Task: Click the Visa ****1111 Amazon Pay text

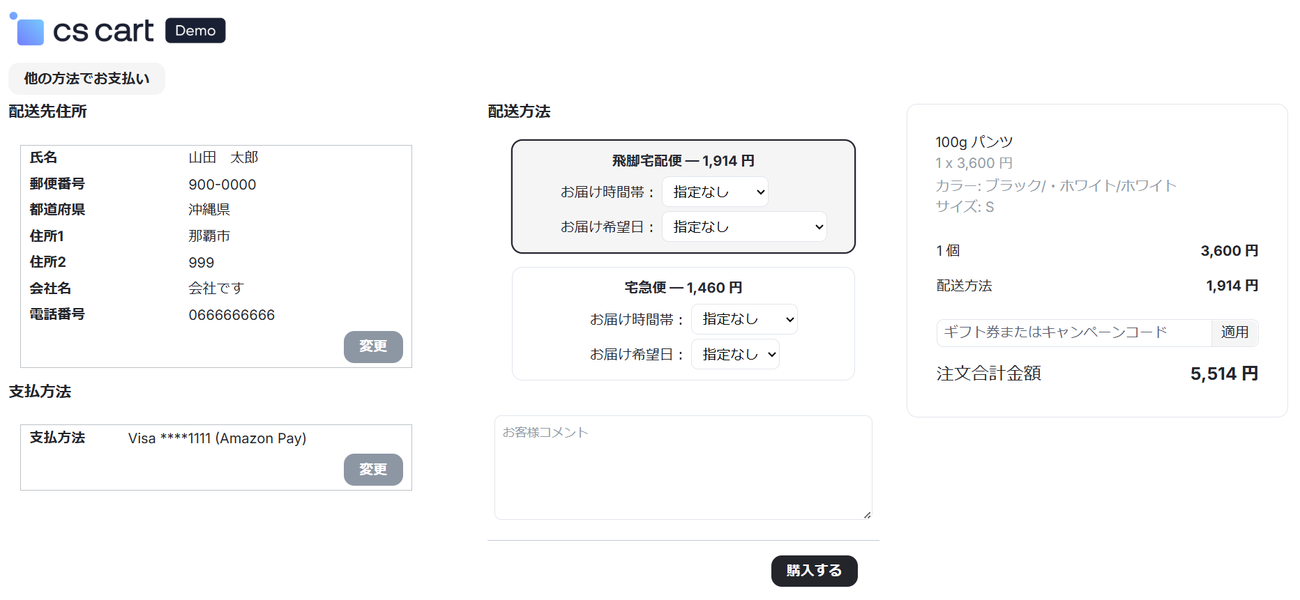Action: [x=217, y=438]
